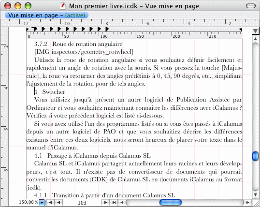Click the right-edge tab marker on text ruler
260x207 pixels.
pyautogui.click(x=241, y=30)
